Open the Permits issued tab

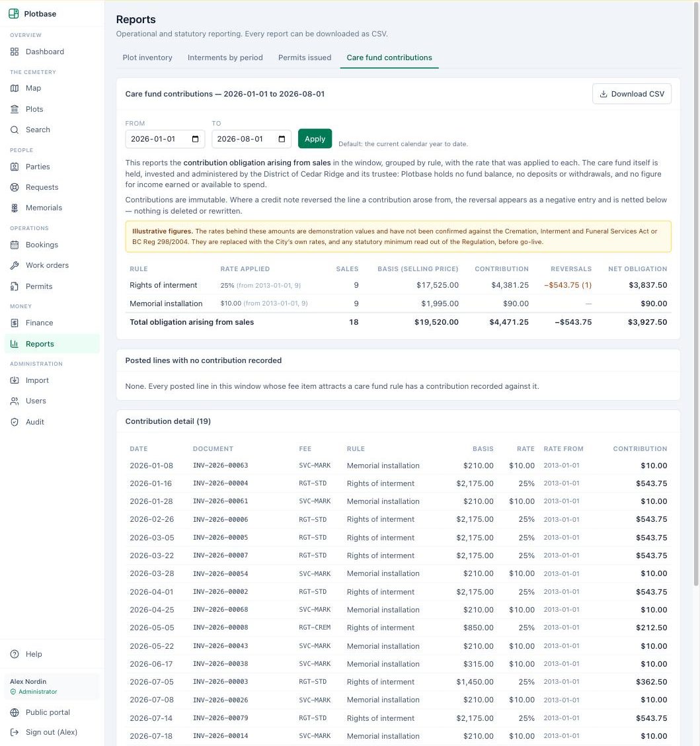point(304,58)
